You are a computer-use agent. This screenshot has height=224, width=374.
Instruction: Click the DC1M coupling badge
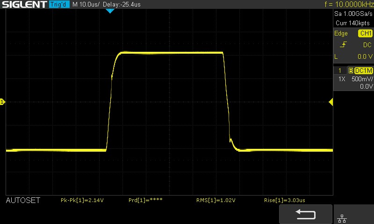(363, 70)
